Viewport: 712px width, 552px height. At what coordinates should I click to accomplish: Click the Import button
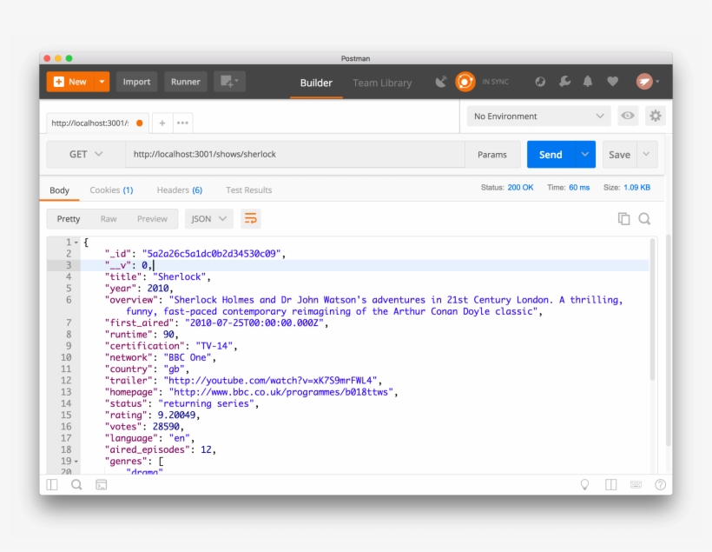[x=136, y=82]
